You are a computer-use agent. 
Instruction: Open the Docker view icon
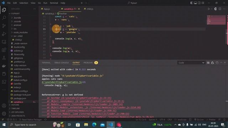[4, 66]
